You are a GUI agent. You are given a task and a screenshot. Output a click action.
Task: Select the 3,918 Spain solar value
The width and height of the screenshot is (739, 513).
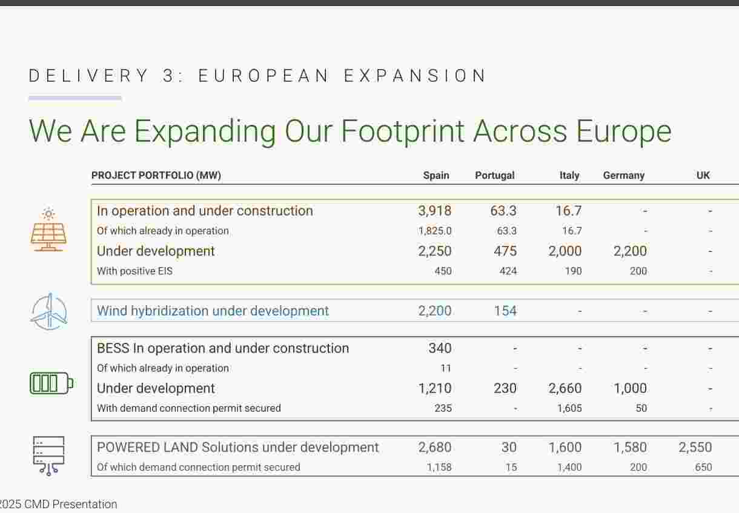point(434,211)
